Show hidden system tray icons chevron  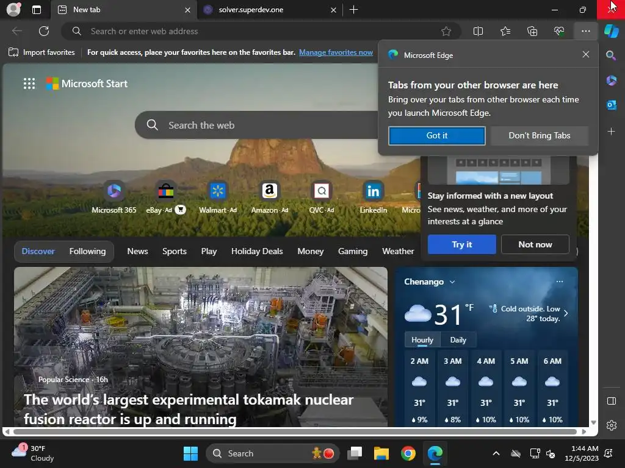click(496, 453)
